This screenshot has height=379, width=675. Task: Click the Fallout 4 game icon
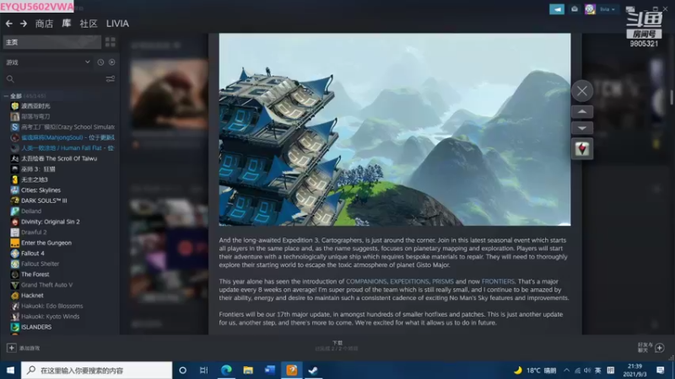(x=14, y=254)
